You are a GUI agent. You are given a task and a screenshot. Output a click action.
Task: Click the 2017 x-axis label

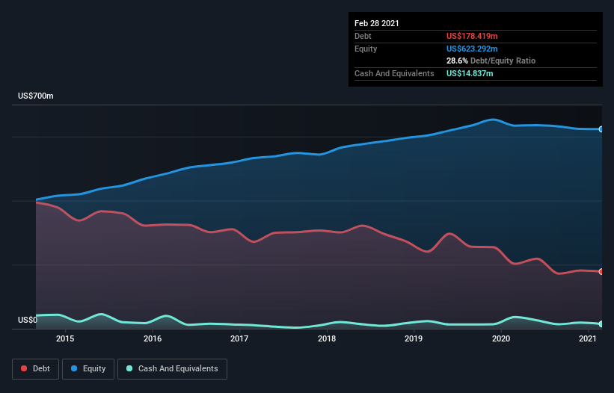tap(239, 338)
